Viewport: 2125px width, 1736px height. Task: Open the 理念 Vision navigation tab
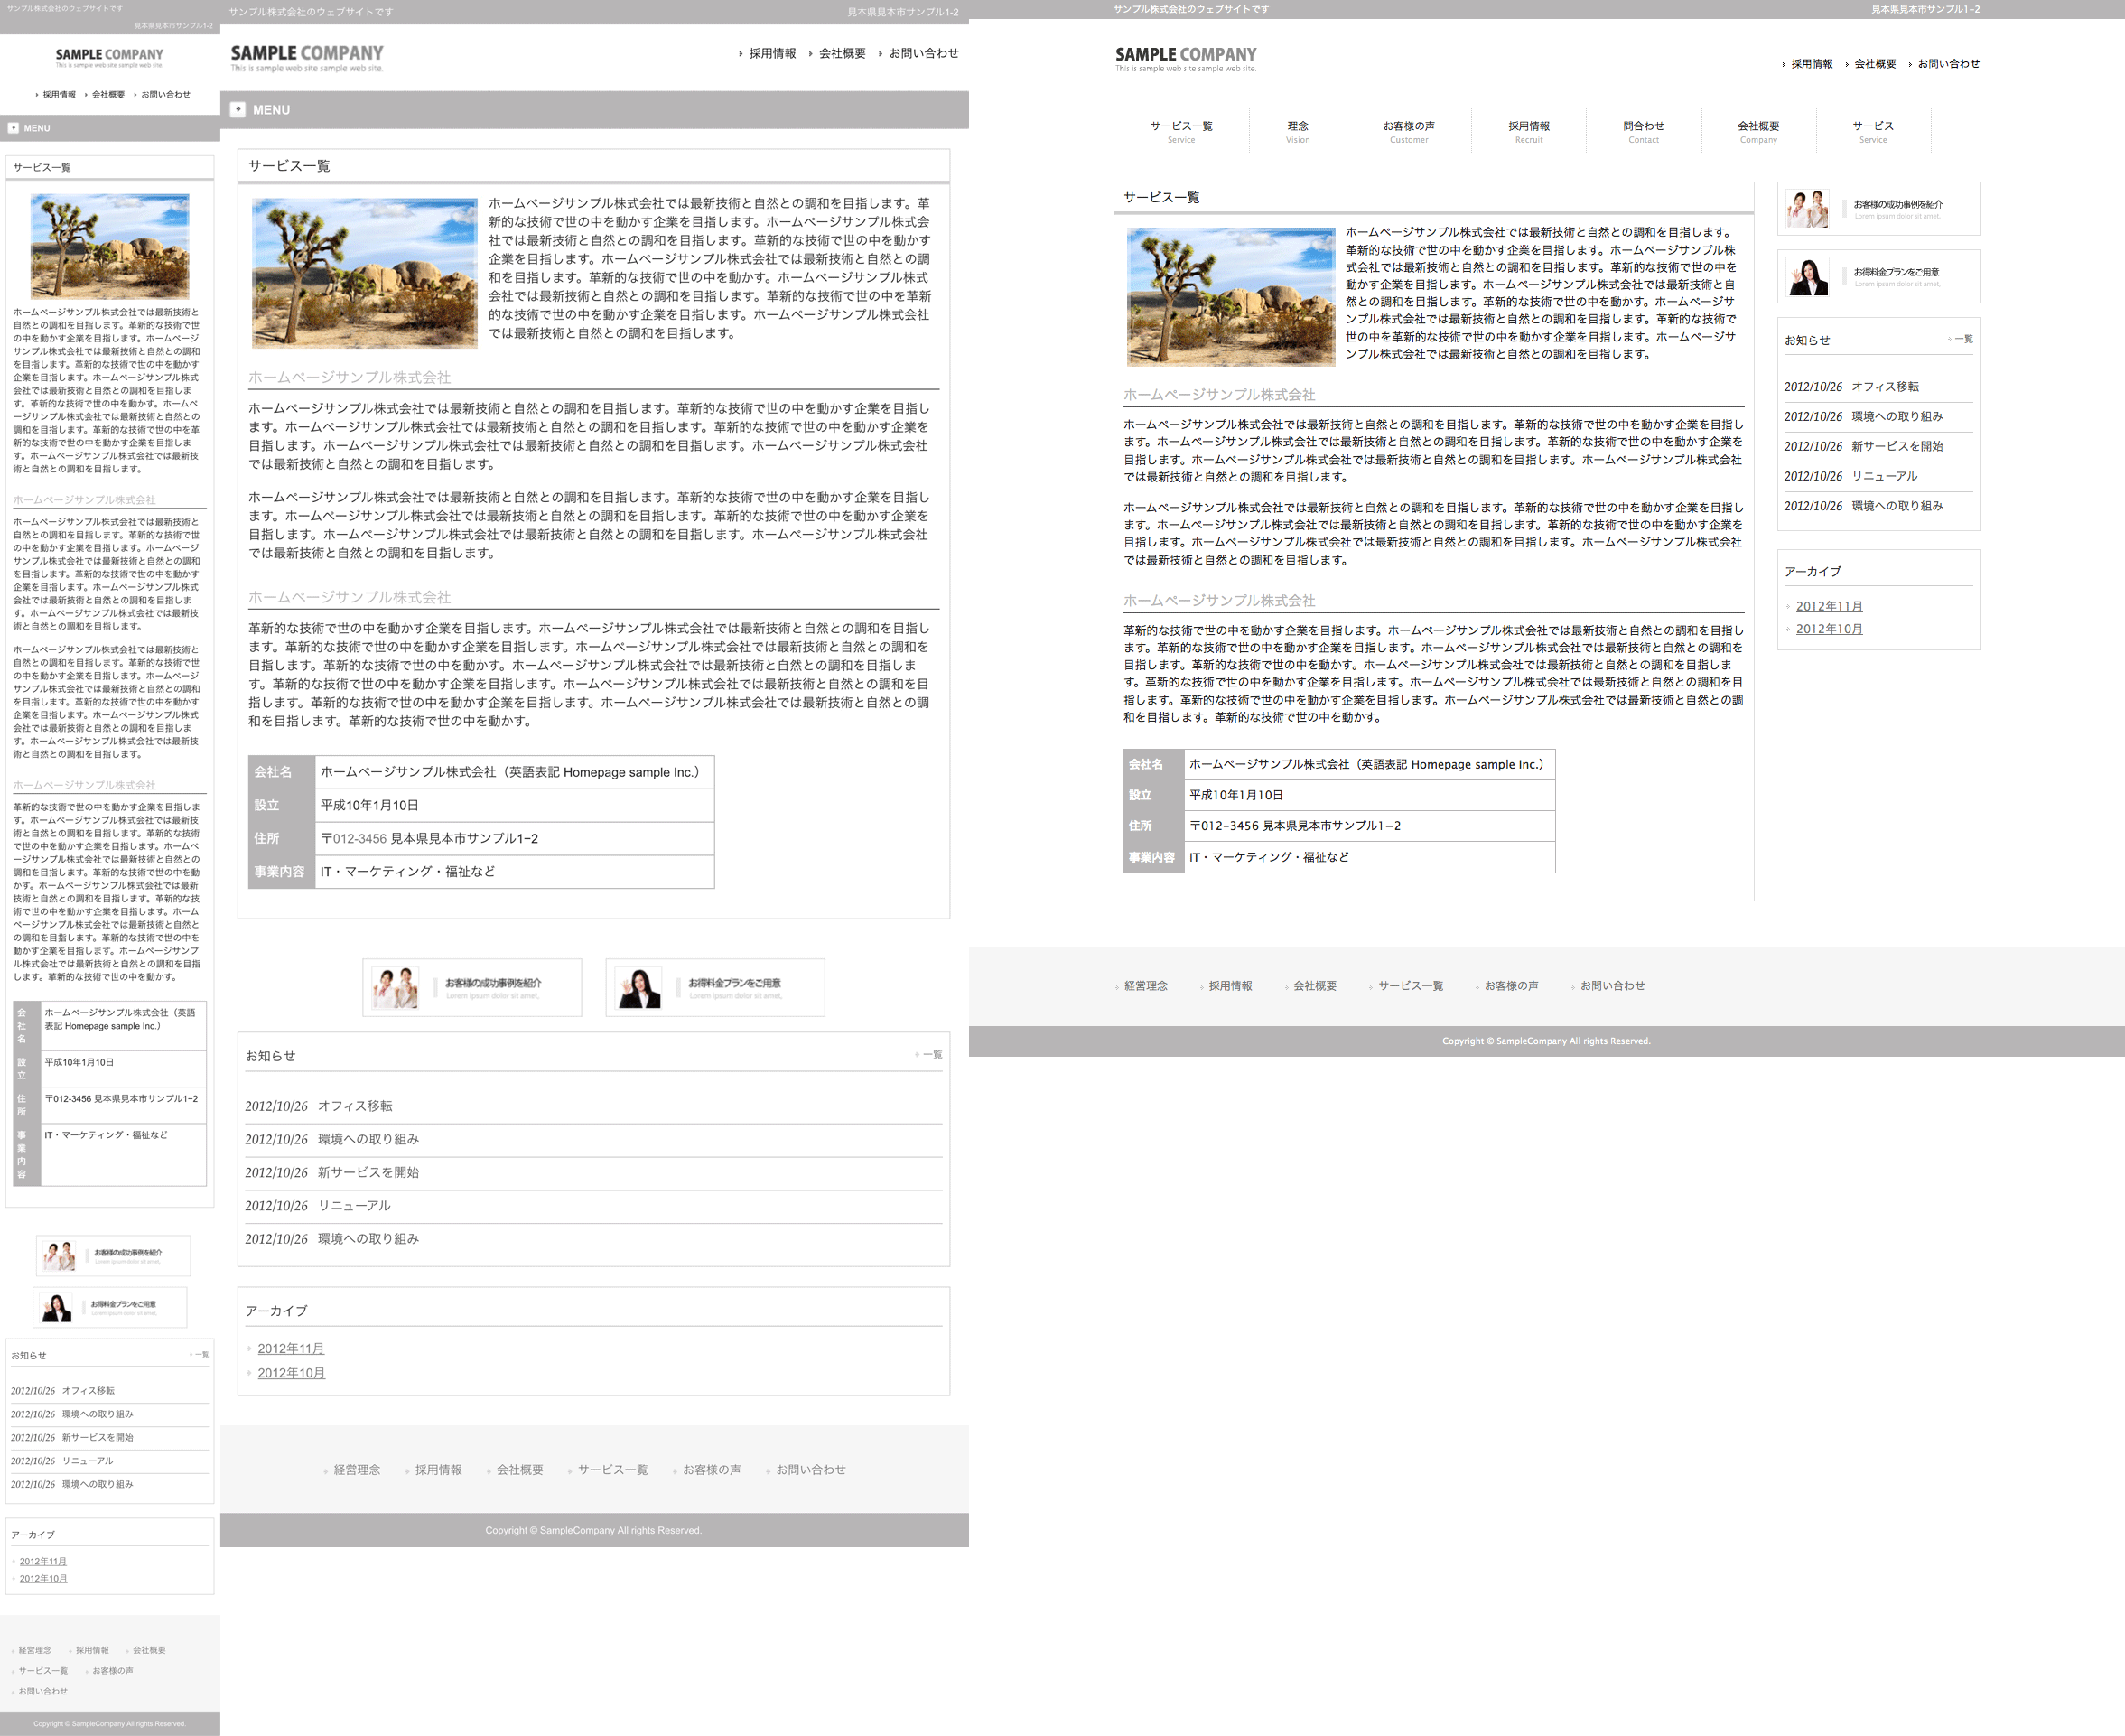pyautogui.click(x=1297, y=131)
